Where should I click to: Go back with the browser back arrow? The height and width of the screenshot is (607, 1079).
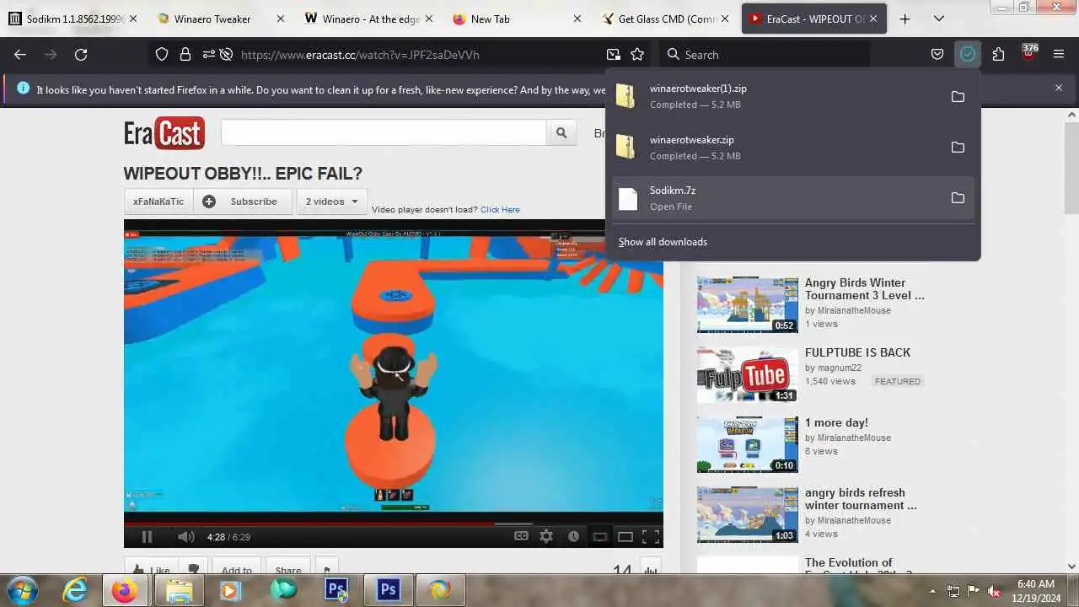tap(20, 54)
